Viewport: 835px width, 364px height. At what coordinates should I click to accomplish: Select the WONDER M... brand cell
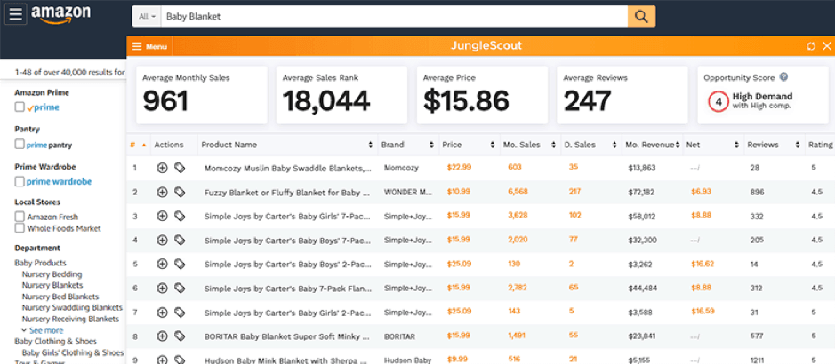(408, 193)
